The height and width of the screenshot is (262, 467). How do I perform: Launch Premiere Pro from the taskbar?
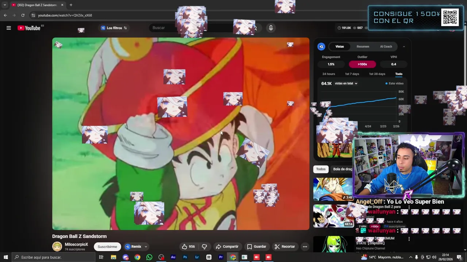point(221,257)
